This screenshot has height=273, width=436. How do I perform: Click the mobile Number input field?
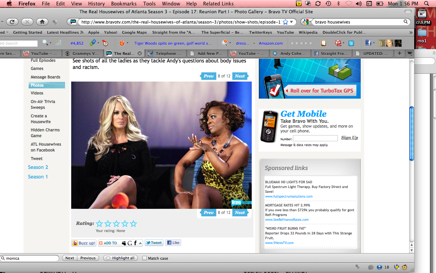pyautogui.click(x=315, y=138)
